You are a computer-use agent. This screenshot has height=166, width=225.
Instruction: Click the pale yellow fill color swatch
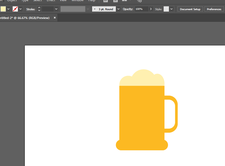click(3, 9)
